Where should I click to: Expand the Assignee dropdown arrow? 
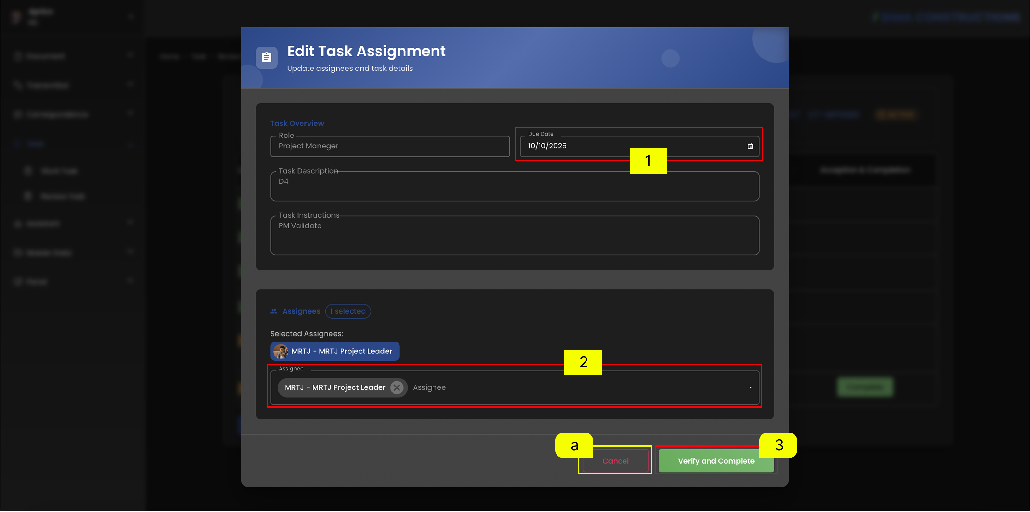pyautogui.click(x=750, y=387)
